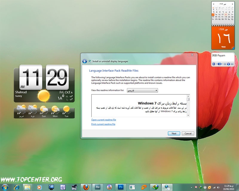The width and height of the screenshot is (239, 191).
Task: Open the Windows Start menu orb
Action: pos(5,187)
